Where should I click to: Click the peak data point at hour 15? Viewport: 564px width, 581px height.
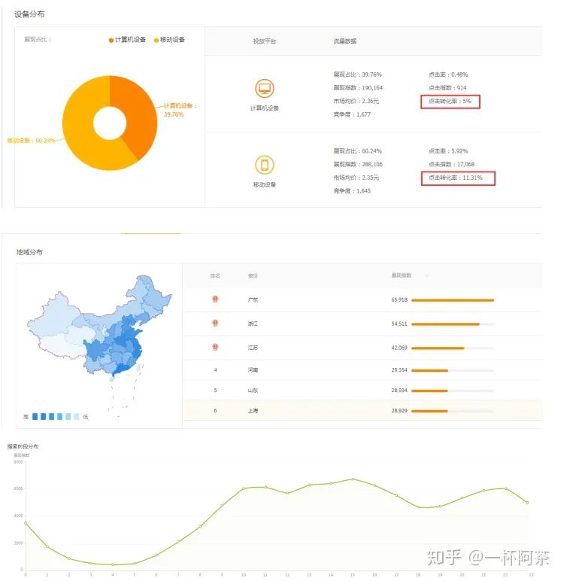point(353,479)
